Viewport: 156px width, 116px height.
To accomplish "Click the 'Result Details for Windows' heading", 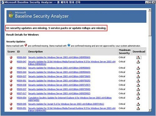I will [22, 35].
